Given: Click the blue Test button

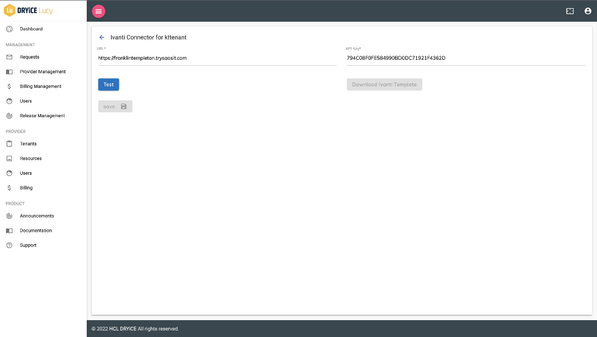Looking at the screenshot, I should (109, 85).
